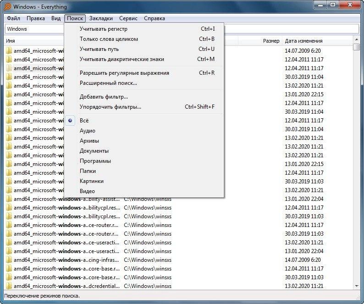Click folder icon of cing-infras… row
Screen dimensions: 364x304
[x=9, y=260]
